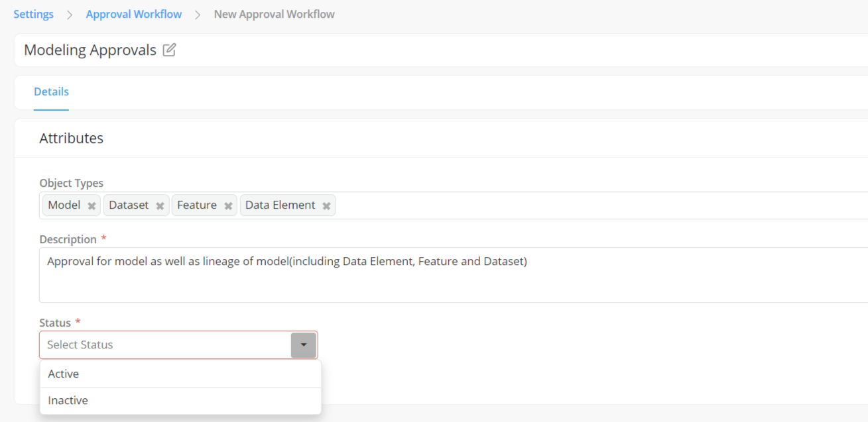Remove the Data Element tag
This screenshot has width=868, height=422.
pyautogui.click(x=326, y=206)
